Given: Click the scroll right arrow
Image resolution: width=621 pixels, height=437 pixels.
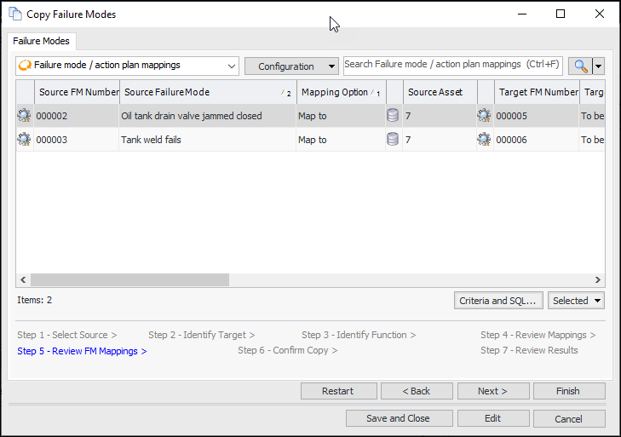Looking at the screenshot, I should pyautogui.click(x=598, y=279).
